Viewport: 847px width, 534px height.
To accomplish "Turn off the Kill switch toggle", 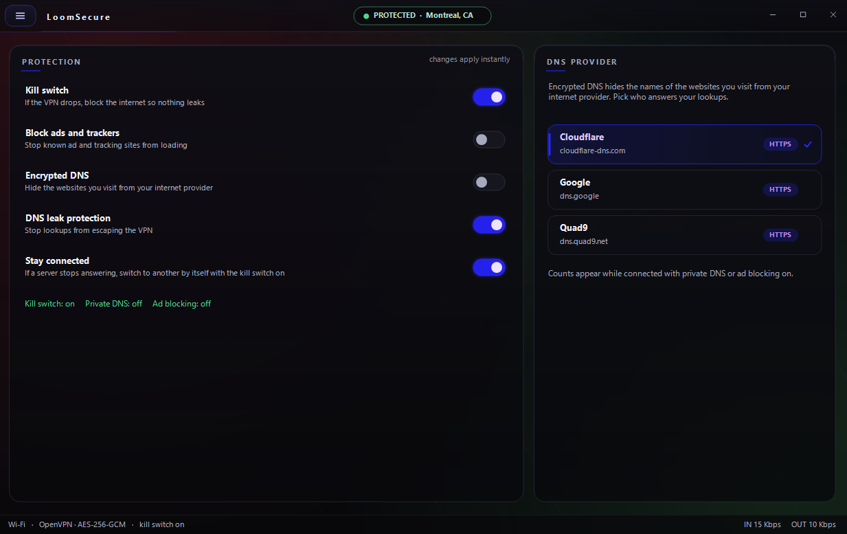I will [x=489, y=97].
